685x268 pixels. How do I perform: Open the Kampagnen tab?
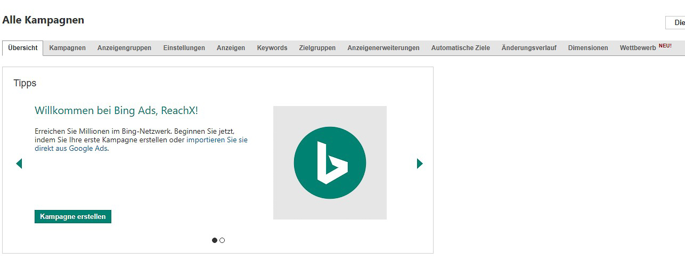(68, 48)
